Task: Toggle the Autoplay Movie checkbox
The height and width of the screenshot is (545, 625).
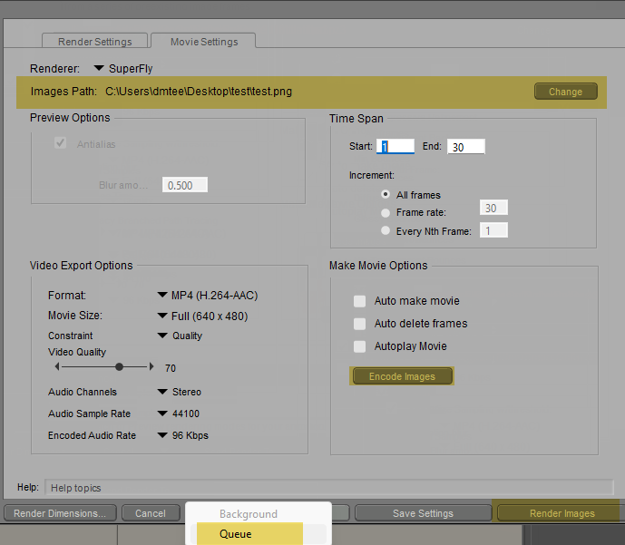Action: pyautogui.click(x=360, y=346)
